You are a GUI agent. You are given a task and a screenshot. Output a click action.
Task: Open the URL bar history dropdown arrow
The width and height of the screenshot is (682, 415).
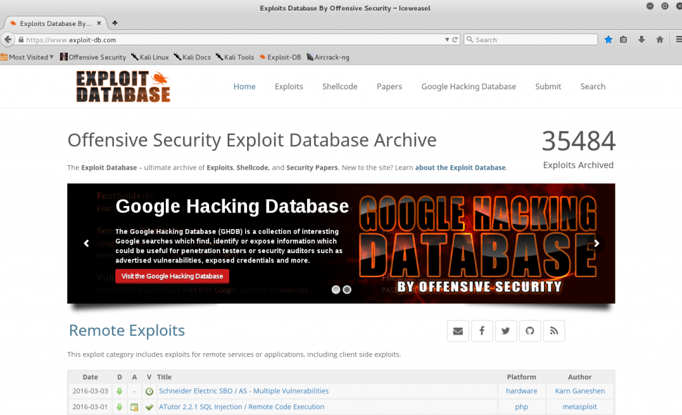click(x=447, y=40)
